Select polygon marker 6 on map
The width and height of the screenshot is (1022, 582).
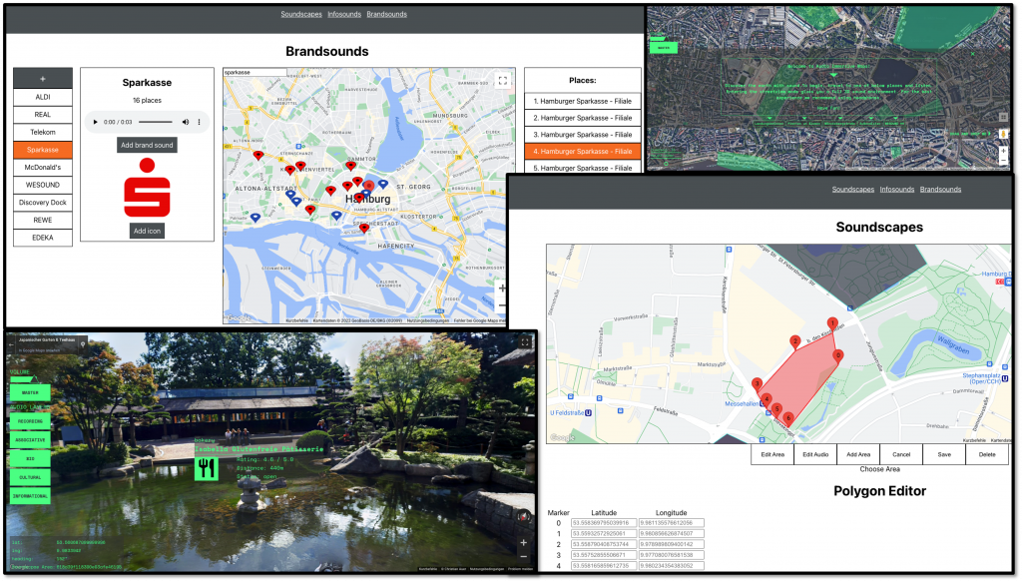[788, 418]
